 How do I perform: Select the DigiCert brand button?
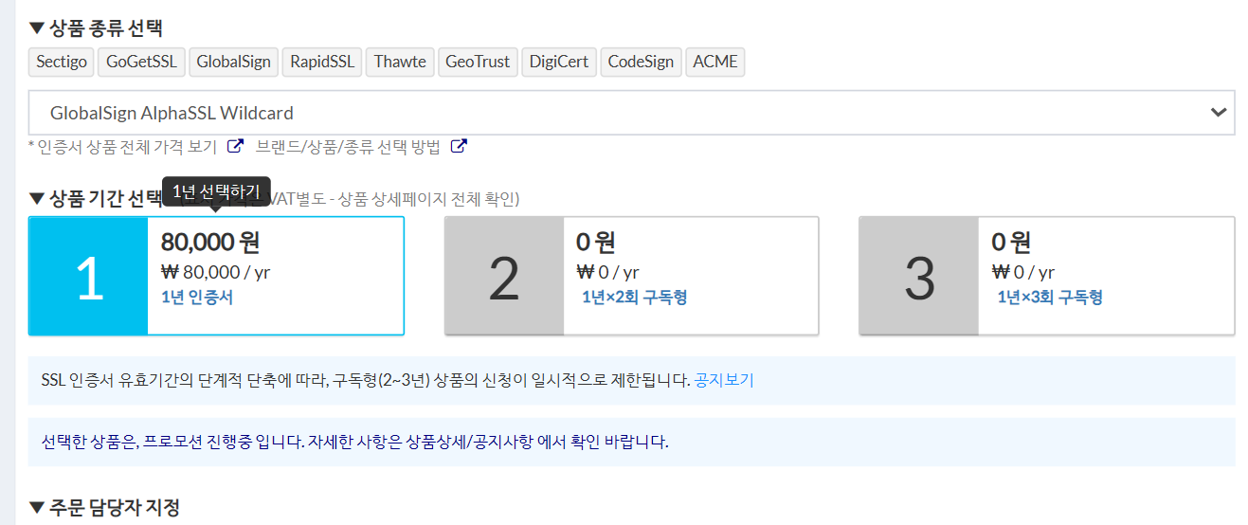[559, 62]
